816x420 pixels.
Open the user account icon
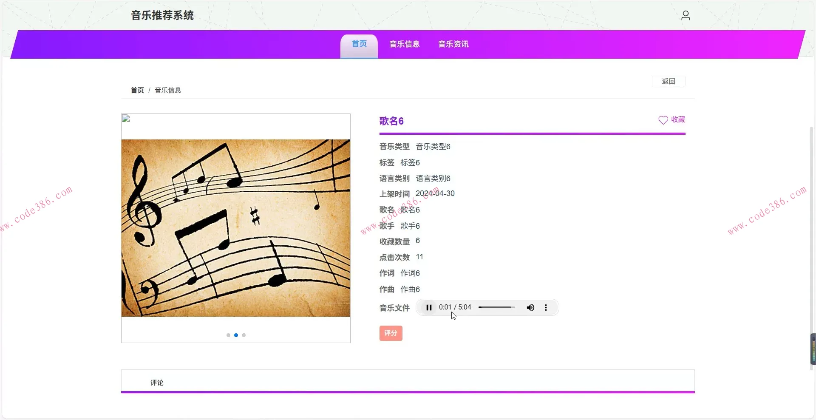coord(685,15)
